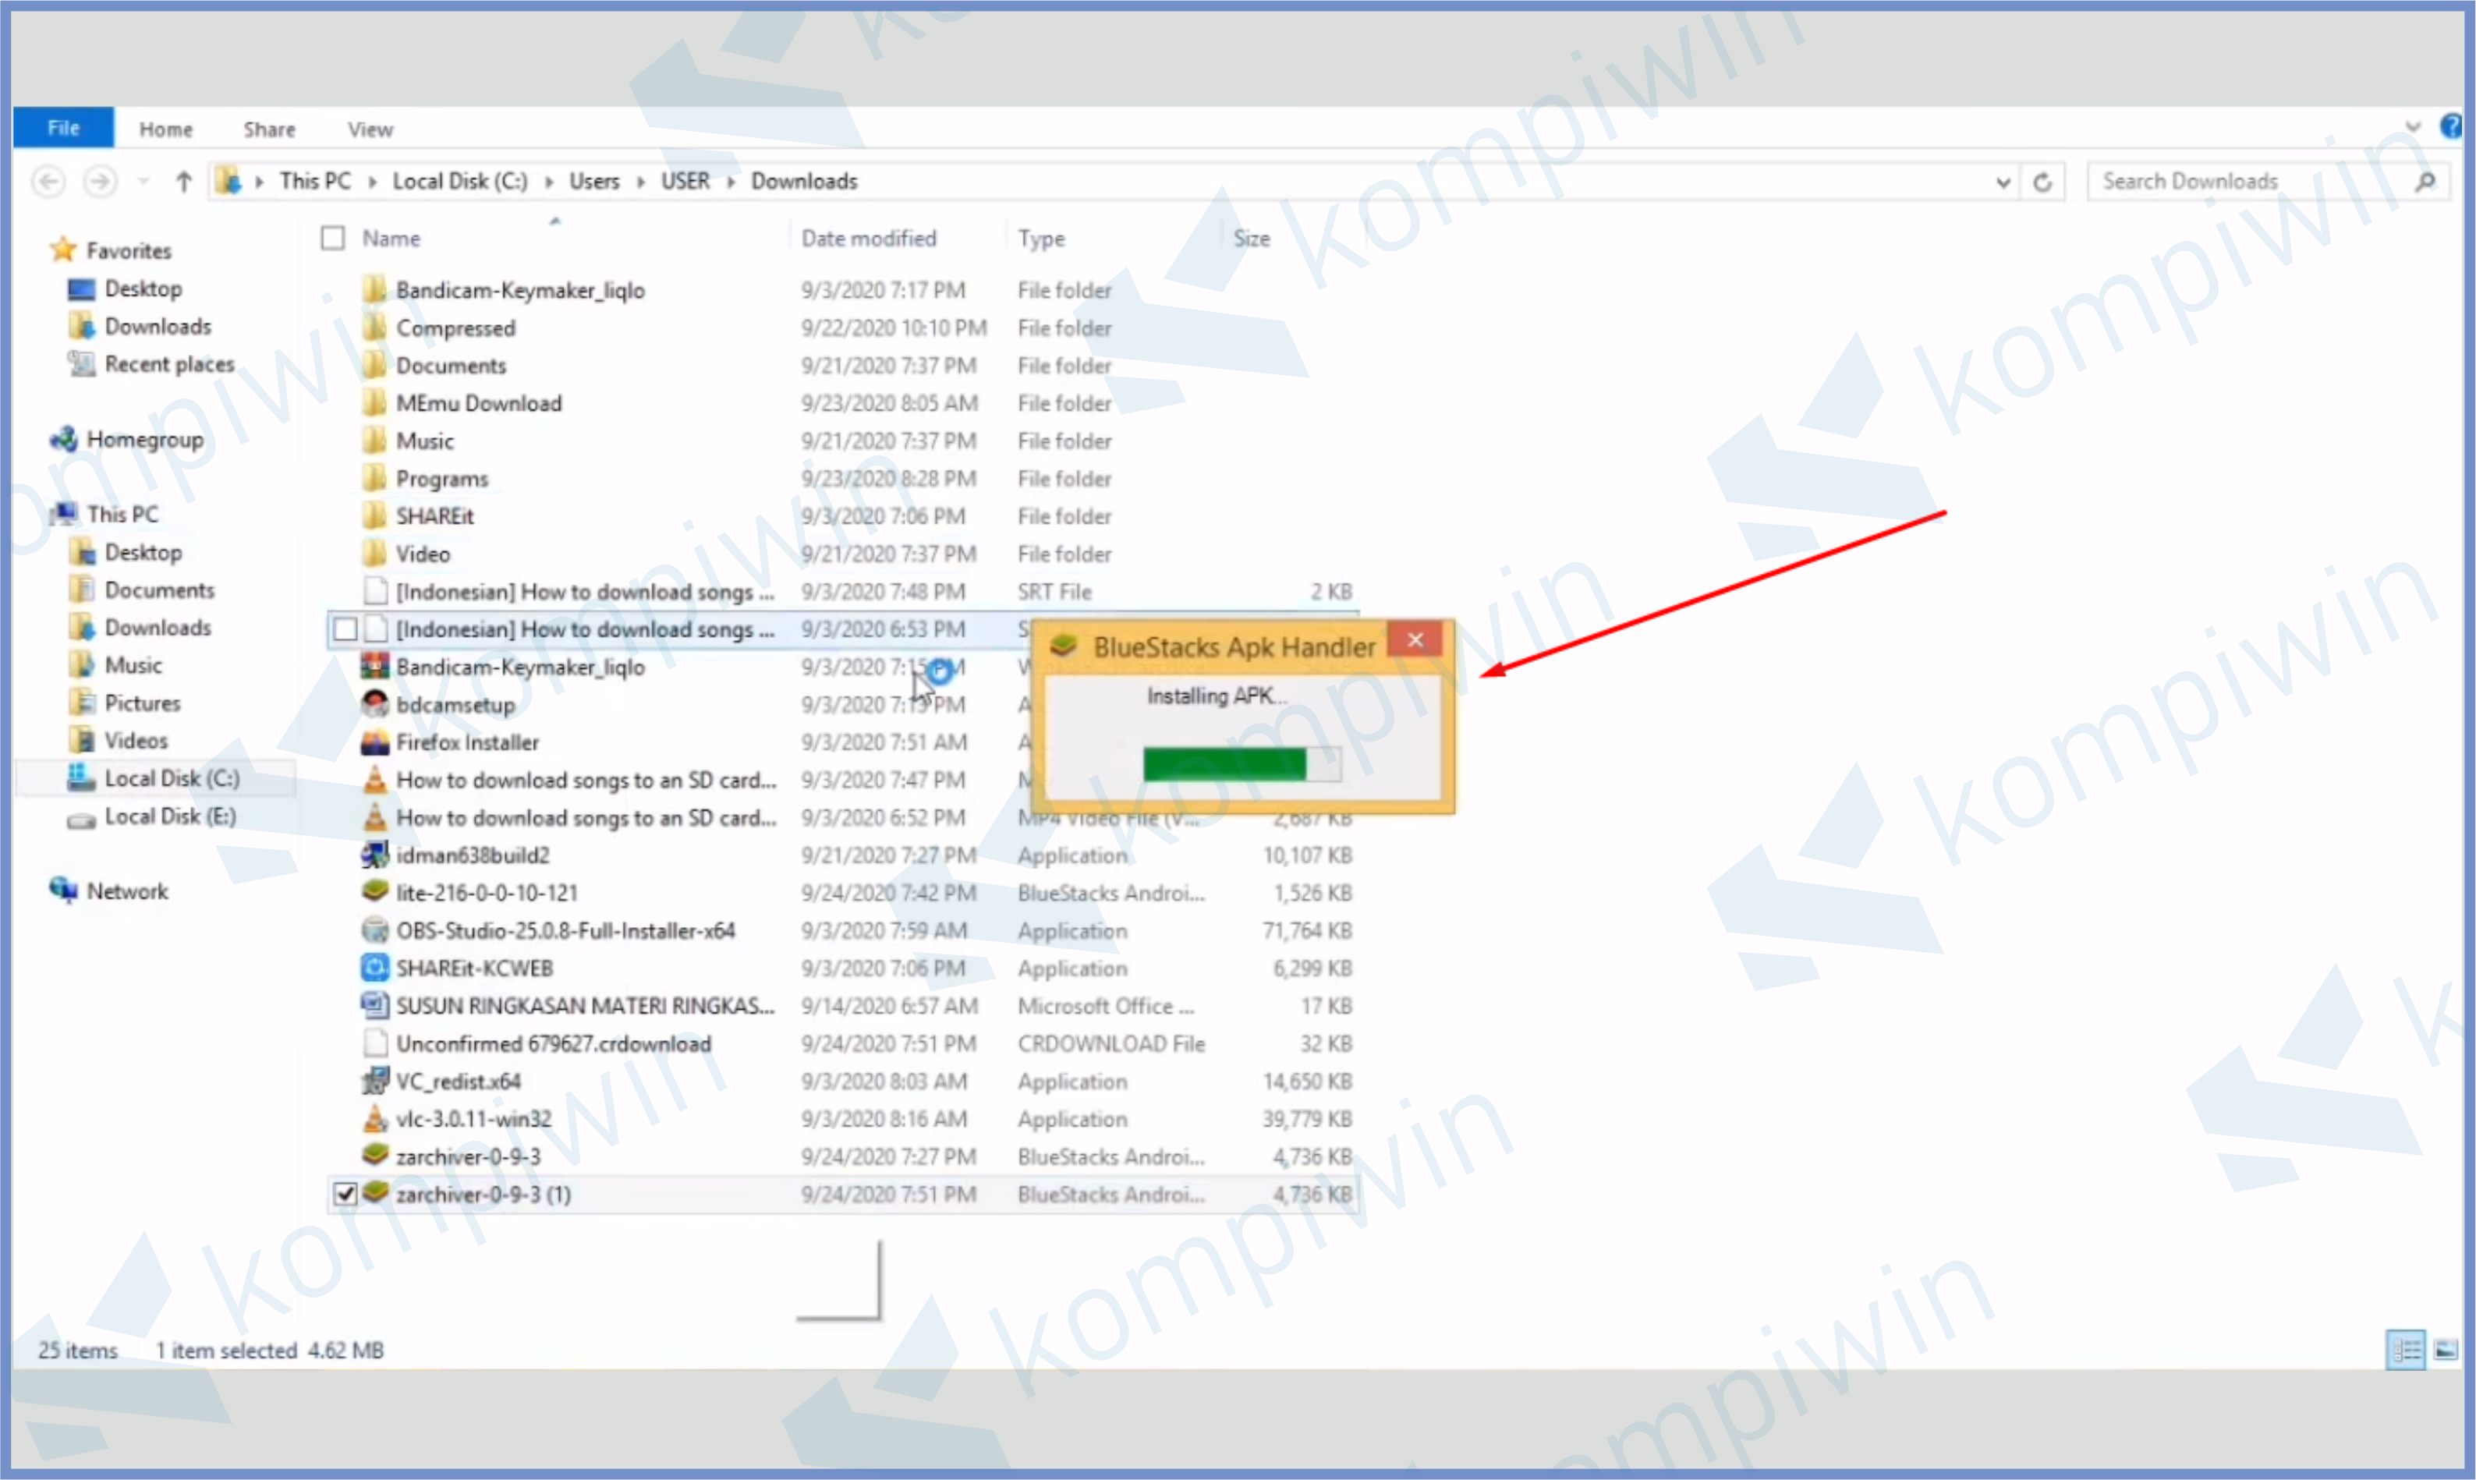Select the OBS-Studio installer file

point(565,930)
